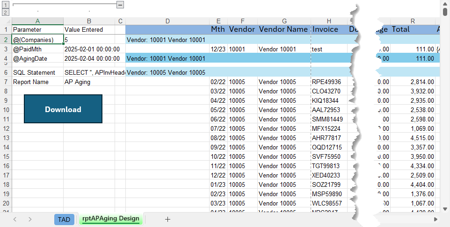Image resolution: width=450 pixels, height=227 pixels.
Task: Select invoice MFX15224 cell
Action: [x=329, y=128]
